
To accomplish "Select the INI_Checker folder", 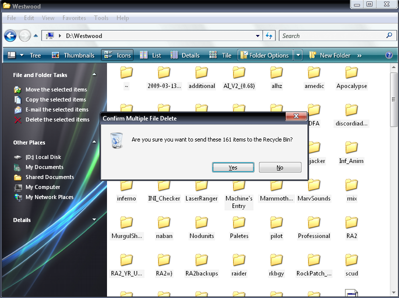I will click(164, 190).
